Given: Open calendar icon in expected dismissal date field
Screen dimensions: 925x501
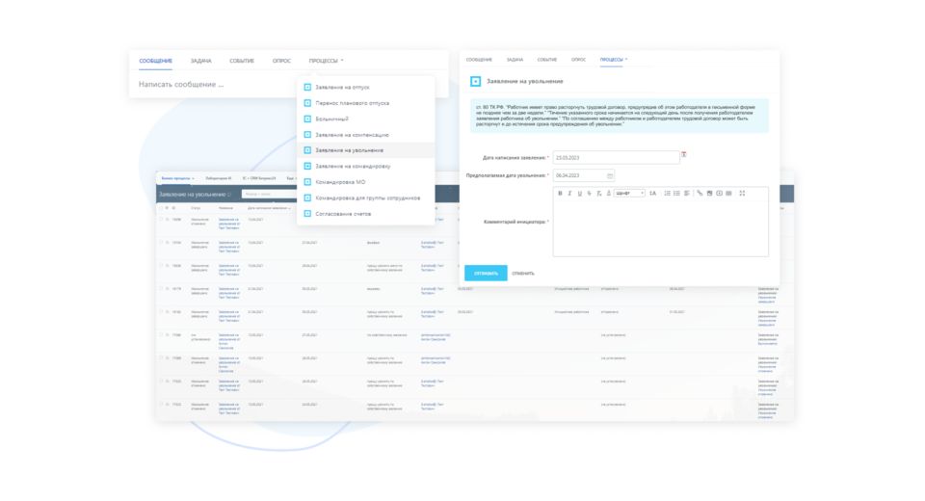Looking at the screenshot, I should (x=610, y=175).
